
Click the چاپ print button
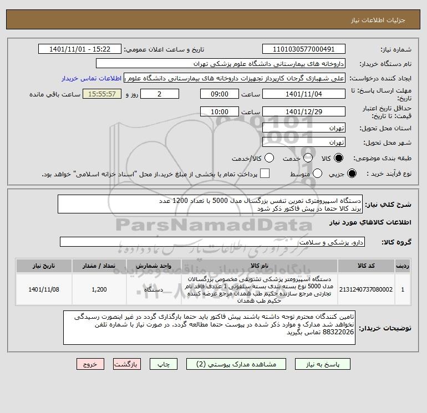click(164, 364)
